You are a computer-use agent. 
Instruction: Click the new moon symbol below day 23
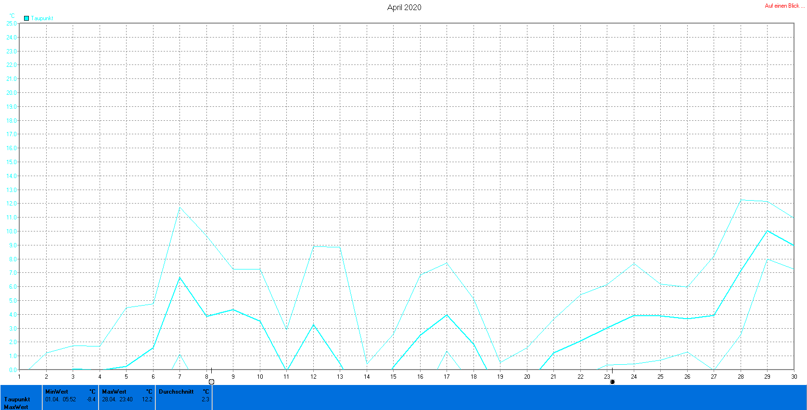(x=612, y=382)
